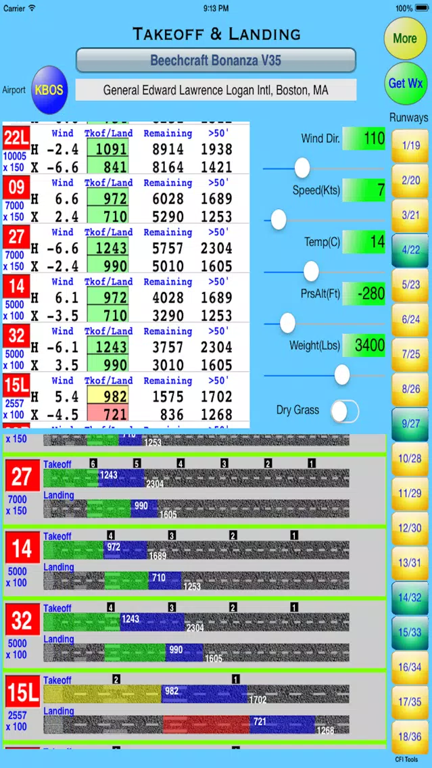Viewport: 432px width, 768px height.
Task: Click the Speed(Kts) slider
Action: (323, 220)
